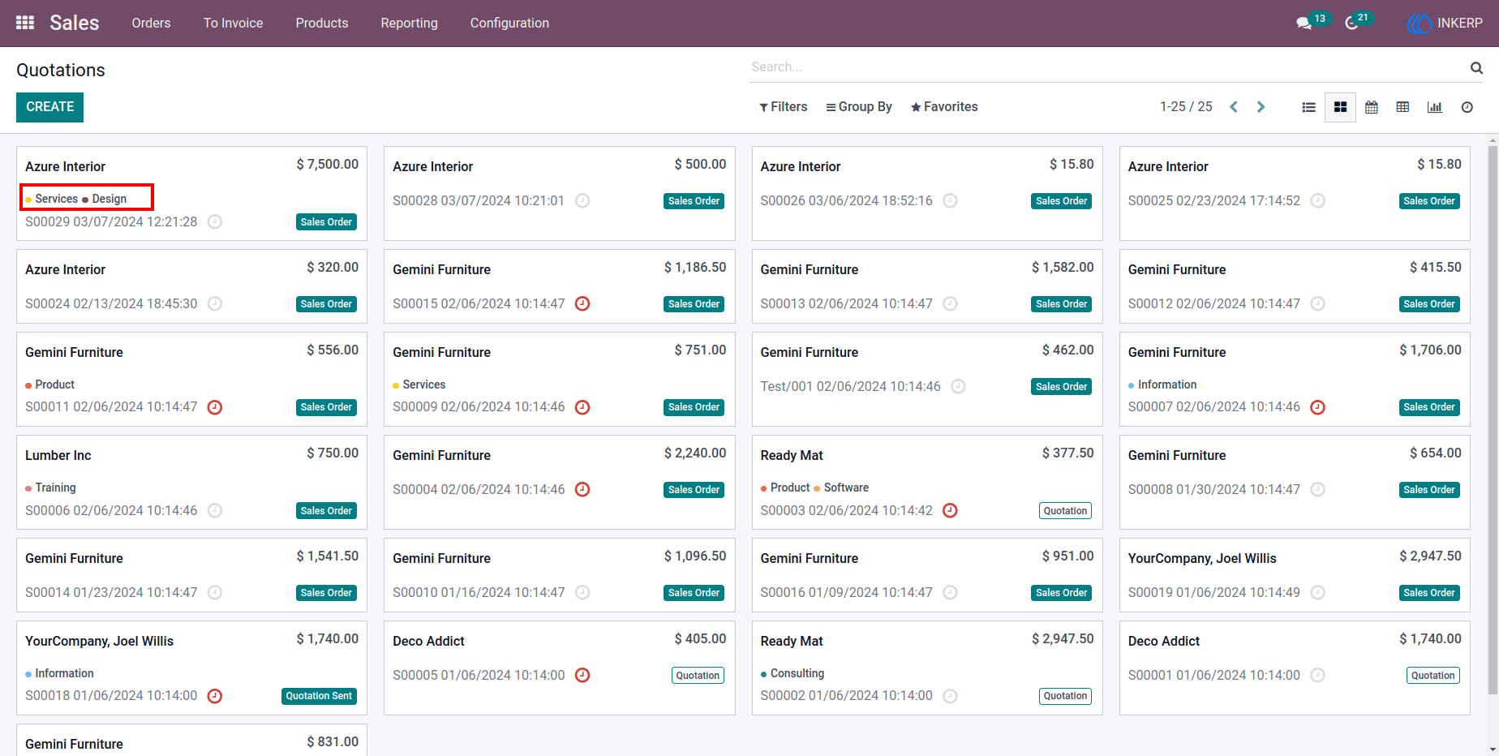
Task: Go to previous page arrow
Action: [x=1234, y=107]
